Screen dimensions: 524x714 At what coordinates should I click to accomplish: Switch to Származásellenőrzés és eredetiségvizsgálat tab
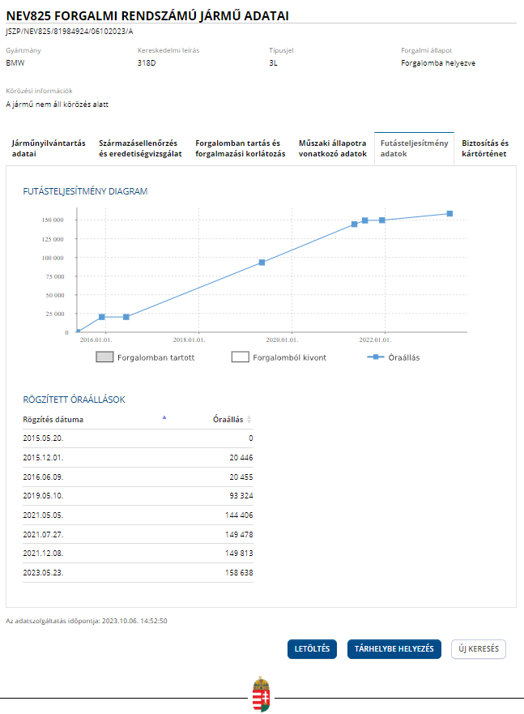coord(140,148)
